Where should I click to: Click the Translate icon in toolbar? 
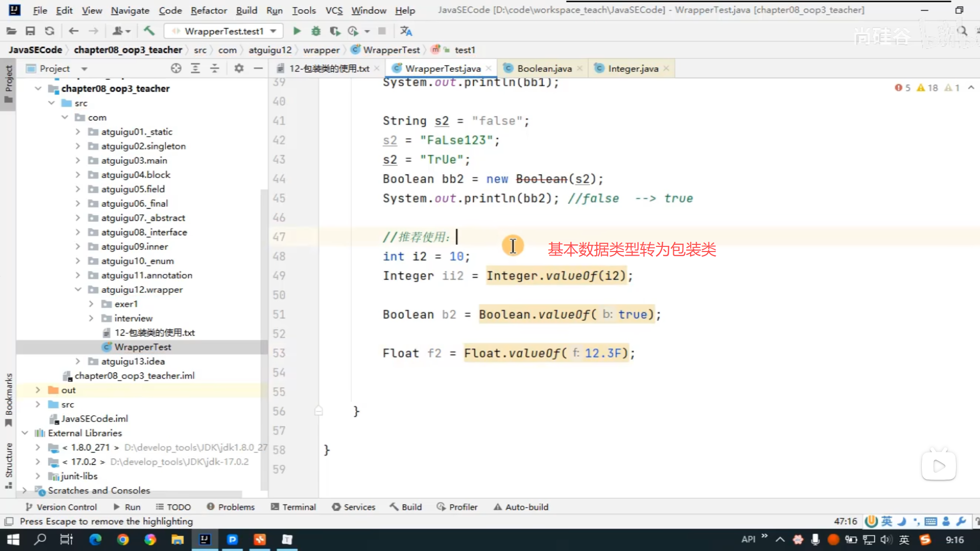406,31
